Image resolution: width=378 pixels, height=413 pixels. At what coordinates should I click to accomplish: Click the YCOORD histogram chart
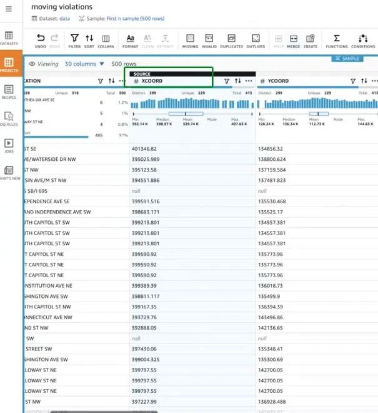(317, 103)
